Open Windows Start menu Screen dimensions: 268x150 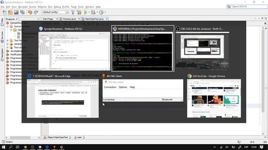(3, 147)
